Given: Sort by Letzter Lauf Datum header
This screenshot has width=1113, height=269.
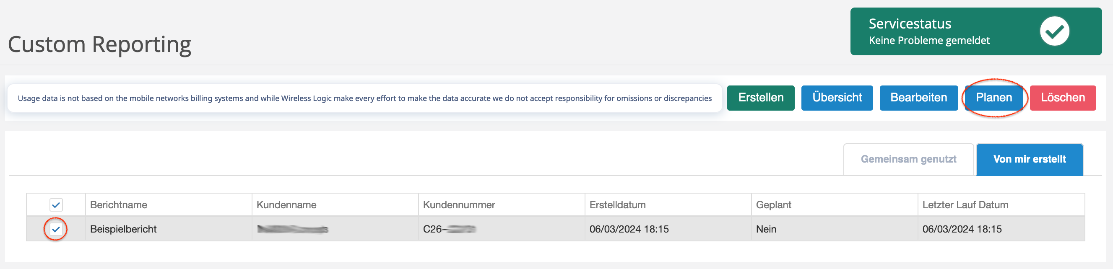Looking at the screenshot, I should [x=965, y=204].
